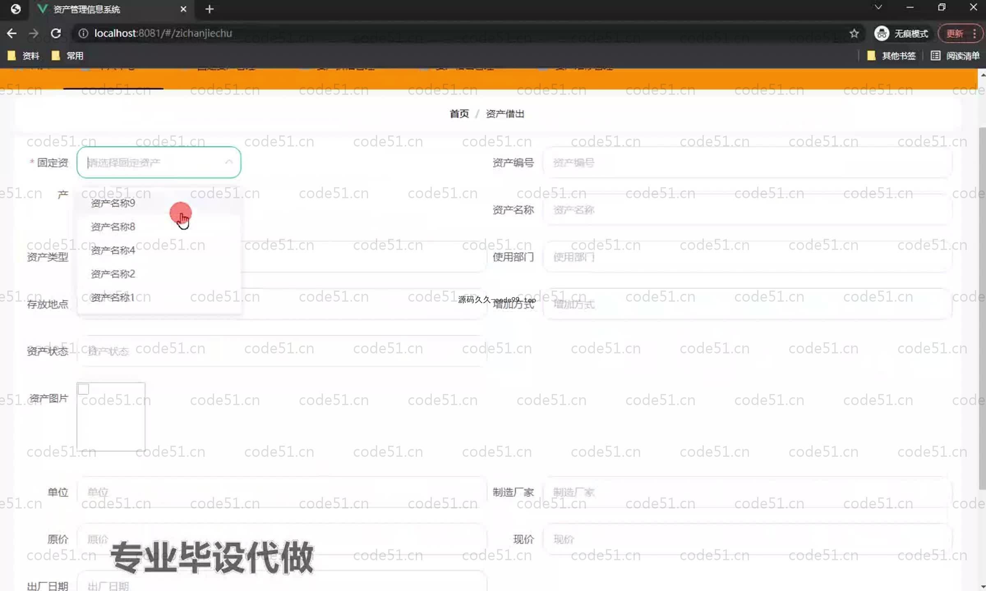This screenshot has width=986, height=591.
Task: Click the site info icon
Action: point(83,33)
